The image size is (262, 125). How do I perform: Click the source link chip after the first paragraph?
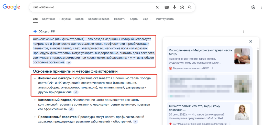click(69, 63)
